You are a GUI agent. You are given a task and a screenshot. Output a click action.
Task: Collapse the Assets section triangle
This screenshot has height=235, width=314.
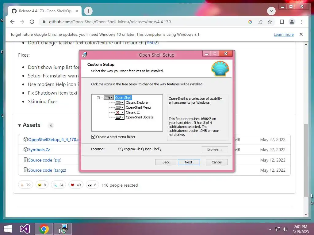19,125
